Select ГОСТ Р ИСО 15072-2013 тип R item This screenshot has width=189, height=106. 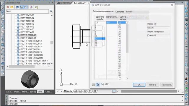point(34,61)
